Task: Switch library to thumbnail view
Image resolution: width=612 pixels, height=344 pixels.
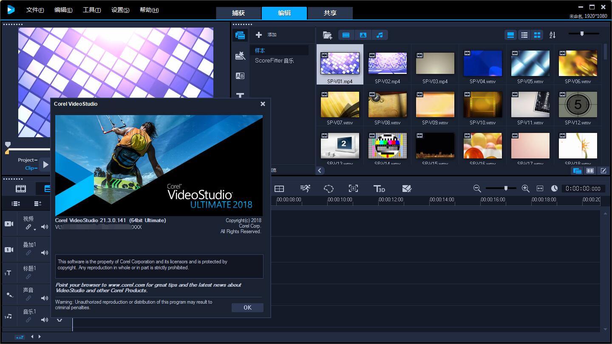Action: coord(537,35)
